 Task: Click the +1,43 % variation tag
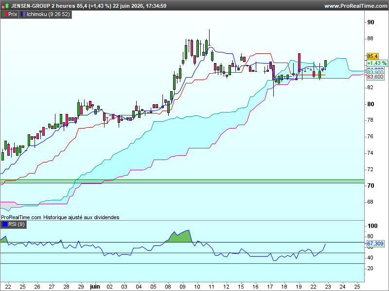tap(377, 64)
